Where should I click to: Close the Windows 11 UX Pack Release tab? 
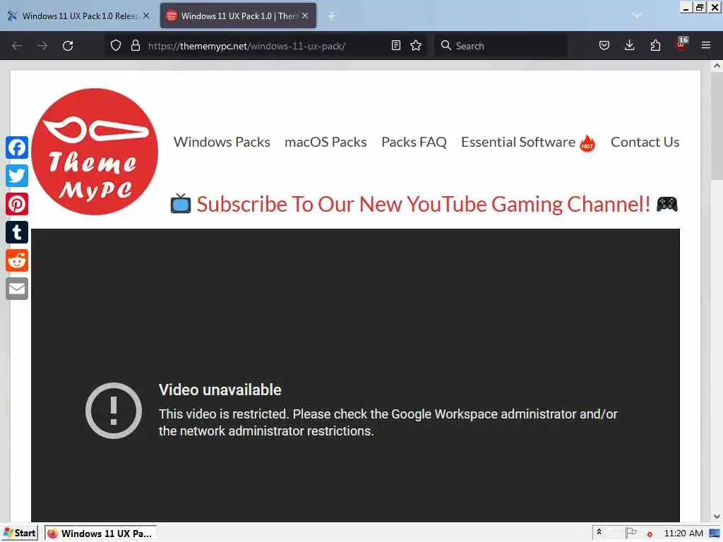coord(146,16)
